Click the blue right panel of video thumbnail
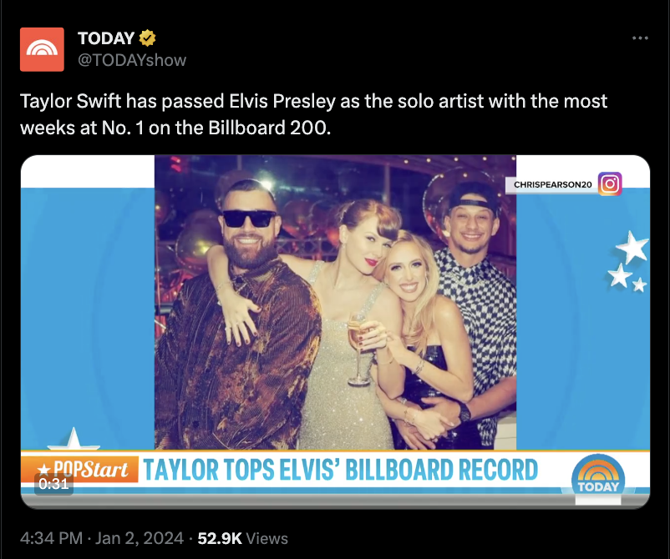Image resolution: width=670 pixels, height=559 pixels. pos(583,318)
